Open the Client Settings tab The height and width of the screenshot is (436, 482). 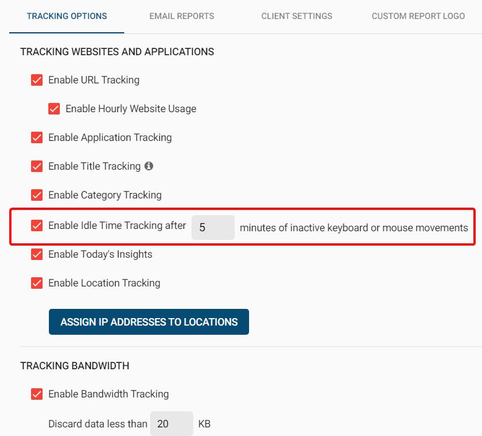(297, 16)
